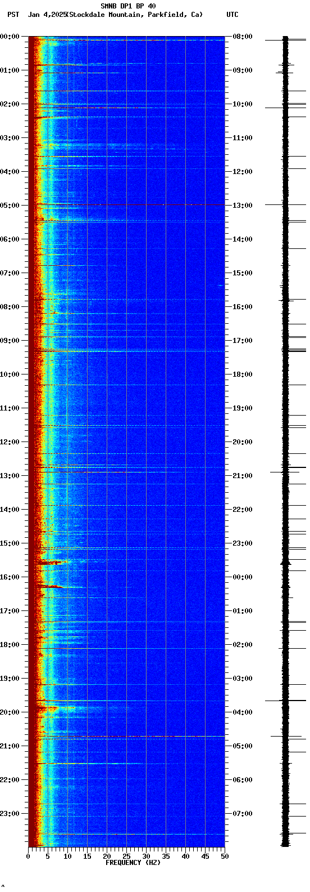
Task: Click the UTC "06:00" time label
Action: (243, 780)
